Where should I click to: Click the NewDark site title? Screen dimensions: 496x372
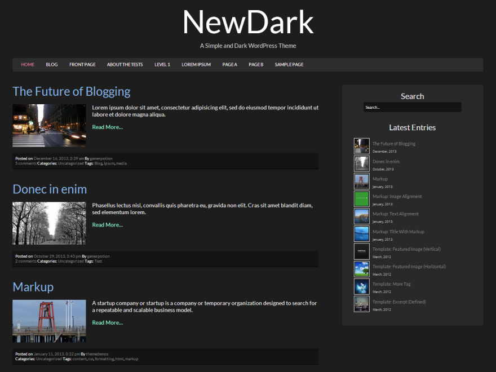248,21
